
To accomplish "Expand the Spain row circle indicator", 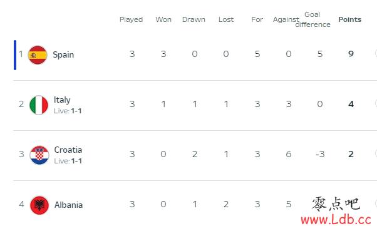I will [376, 53].
